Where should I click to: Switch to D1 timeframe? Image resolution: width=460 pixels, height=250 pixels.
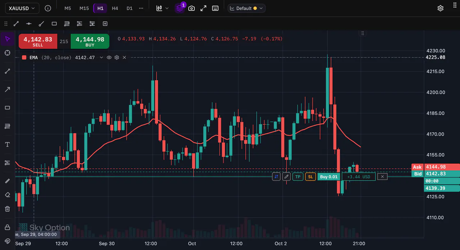tap(129, 8)
